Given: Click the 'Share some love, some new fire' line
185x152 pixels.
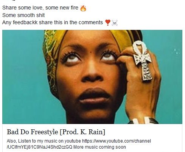Looking at the screenshot, I should [40, 8].
